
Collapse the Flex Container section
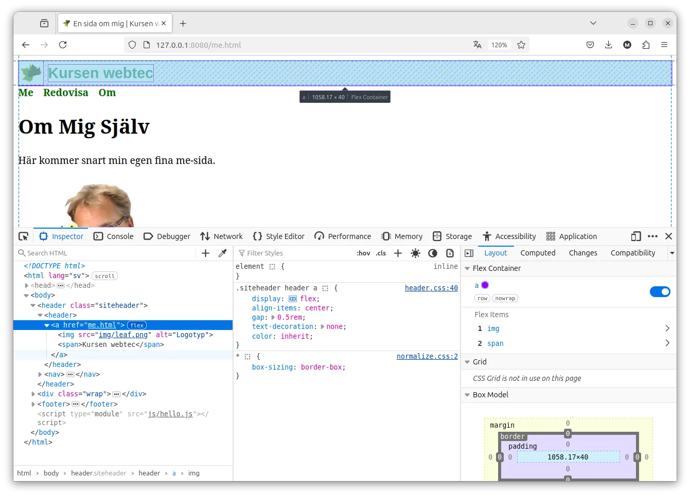(467, 268)
